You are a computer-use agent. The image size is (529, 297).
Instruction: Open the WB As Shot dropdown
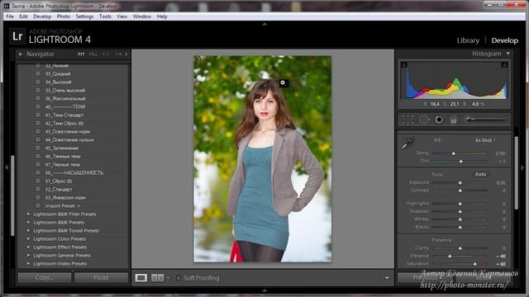tap(485, 140)
